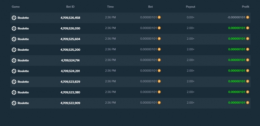The image size is (260, 126).
Task: Select the -0.00000101 profit value
Action: [236, 17]
